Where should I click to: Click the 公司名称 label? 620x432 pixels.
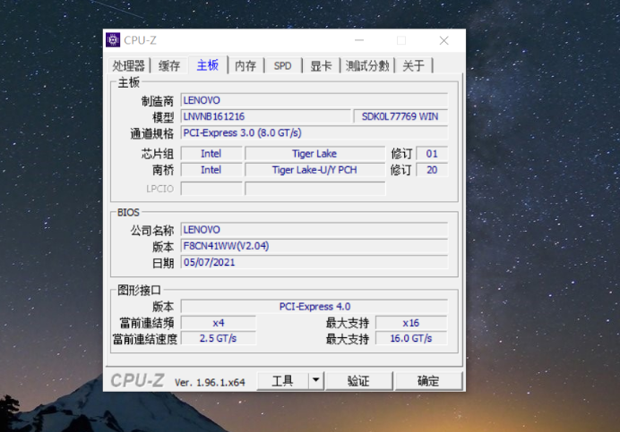pos(151,230)
